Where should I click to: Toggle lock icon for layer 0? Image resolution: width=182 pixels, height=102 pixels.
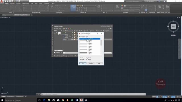pos(76,33)
